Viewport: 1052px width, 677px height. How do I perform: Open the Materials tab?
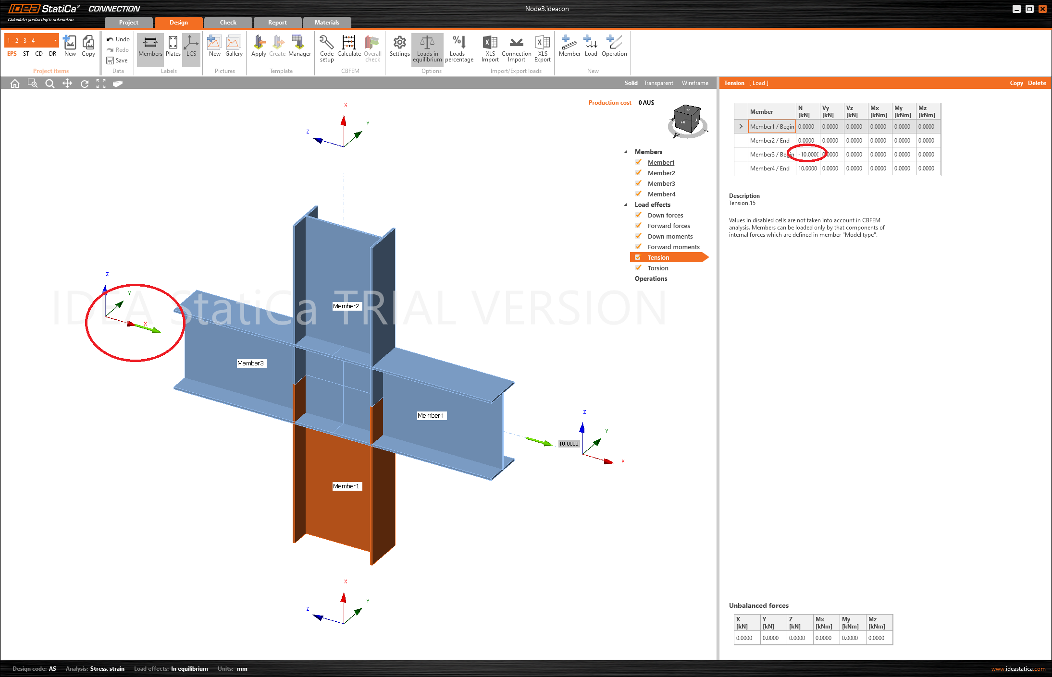pos(327,23)
